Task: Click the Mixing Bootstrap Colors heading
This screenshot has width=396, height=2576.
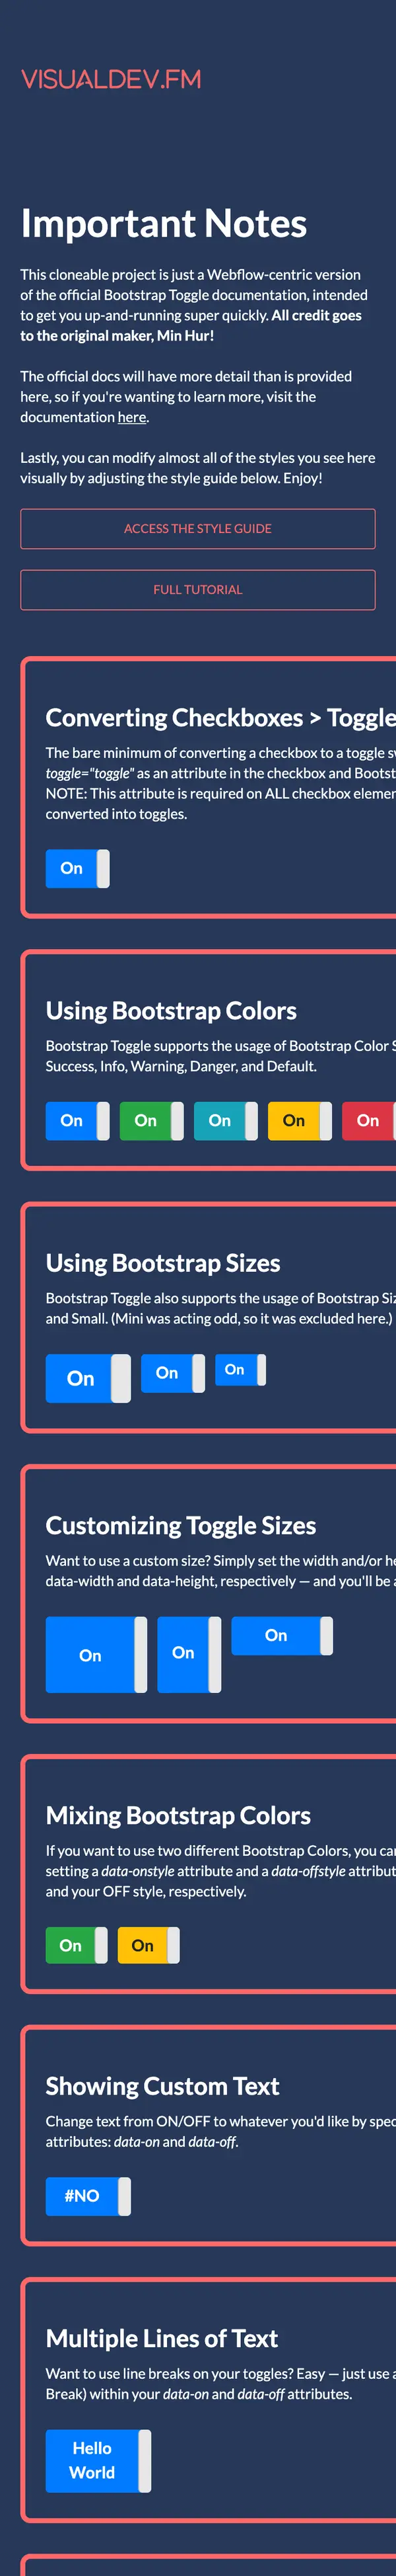Action: [x=178, y=1814]
